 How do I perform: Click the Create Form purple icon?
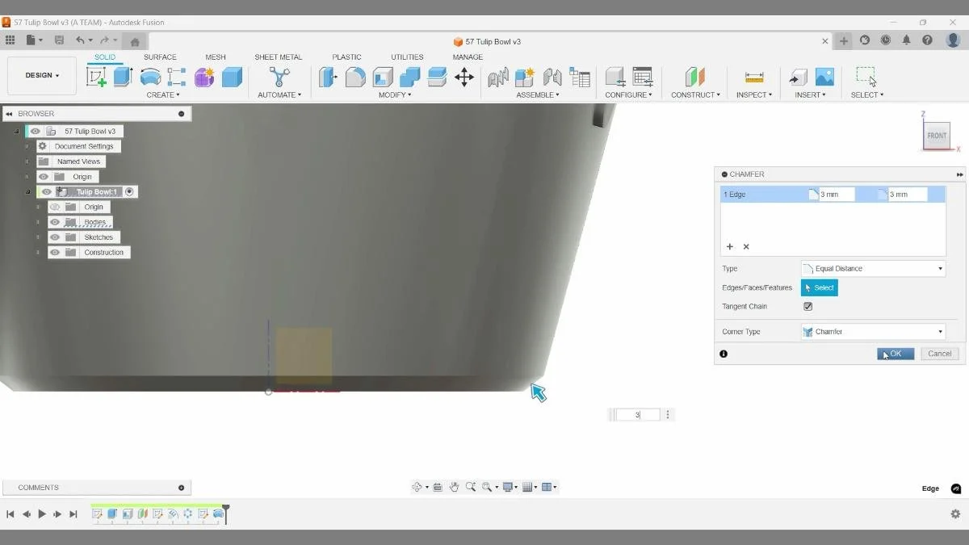(x=204, y=77)
